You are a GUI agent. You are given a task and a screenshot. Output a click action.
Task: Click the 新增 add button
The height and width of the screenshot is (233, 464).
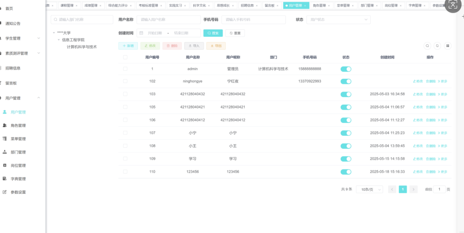[128, 46]
